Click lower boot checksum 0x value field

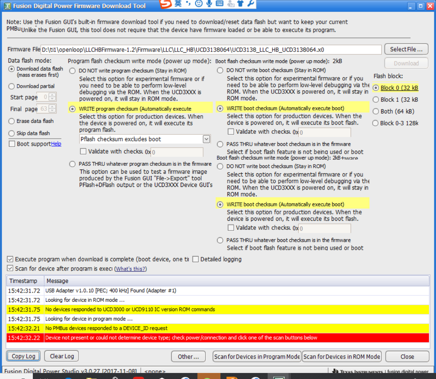point(324,228)
